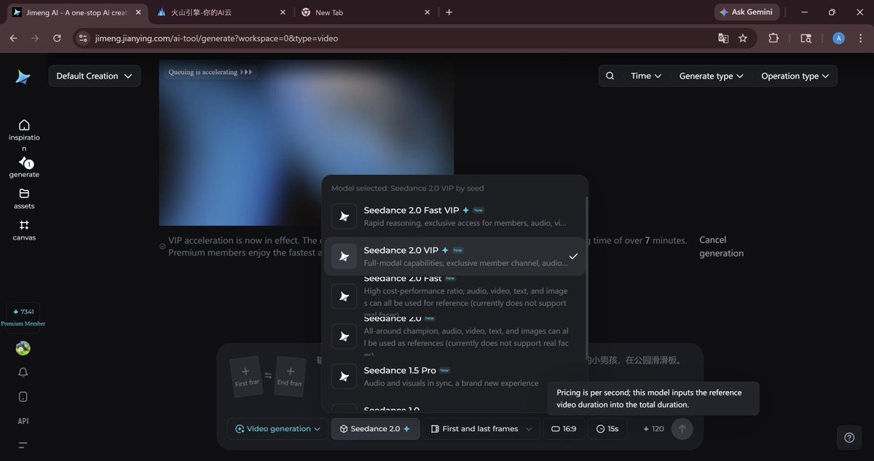The image size is (874, 461).
Task: Go back in the browser
Action: (x=13, y=38)
